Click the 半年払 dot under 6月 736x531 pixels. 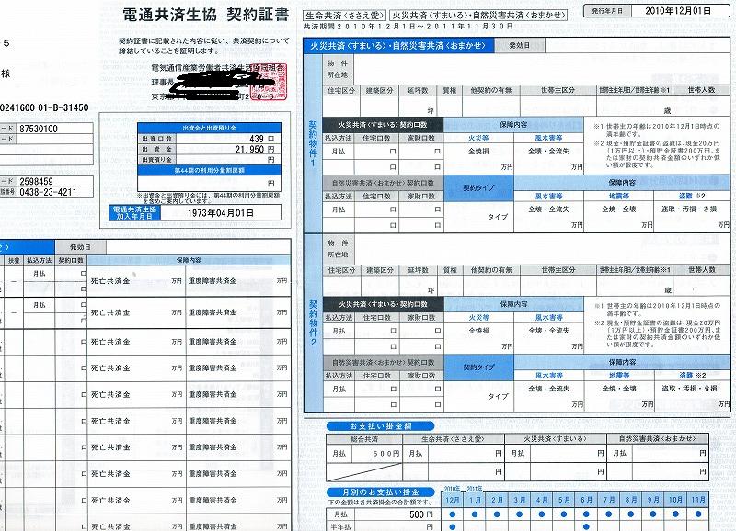(586, 526)
